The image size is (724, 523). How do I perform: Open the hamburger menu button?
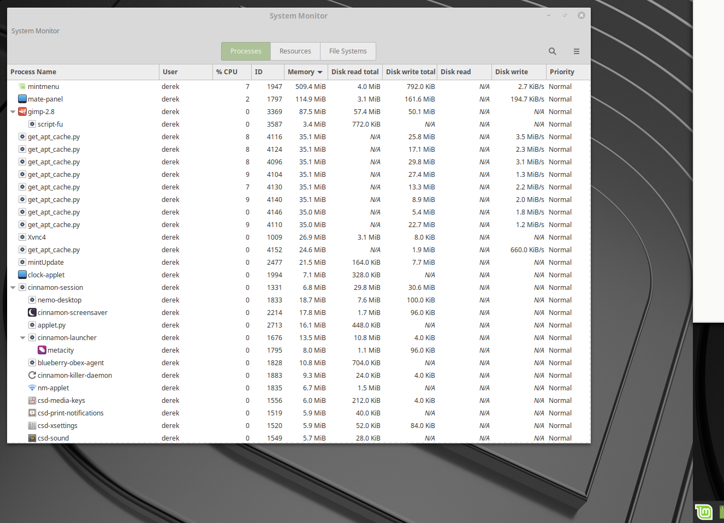576,51
